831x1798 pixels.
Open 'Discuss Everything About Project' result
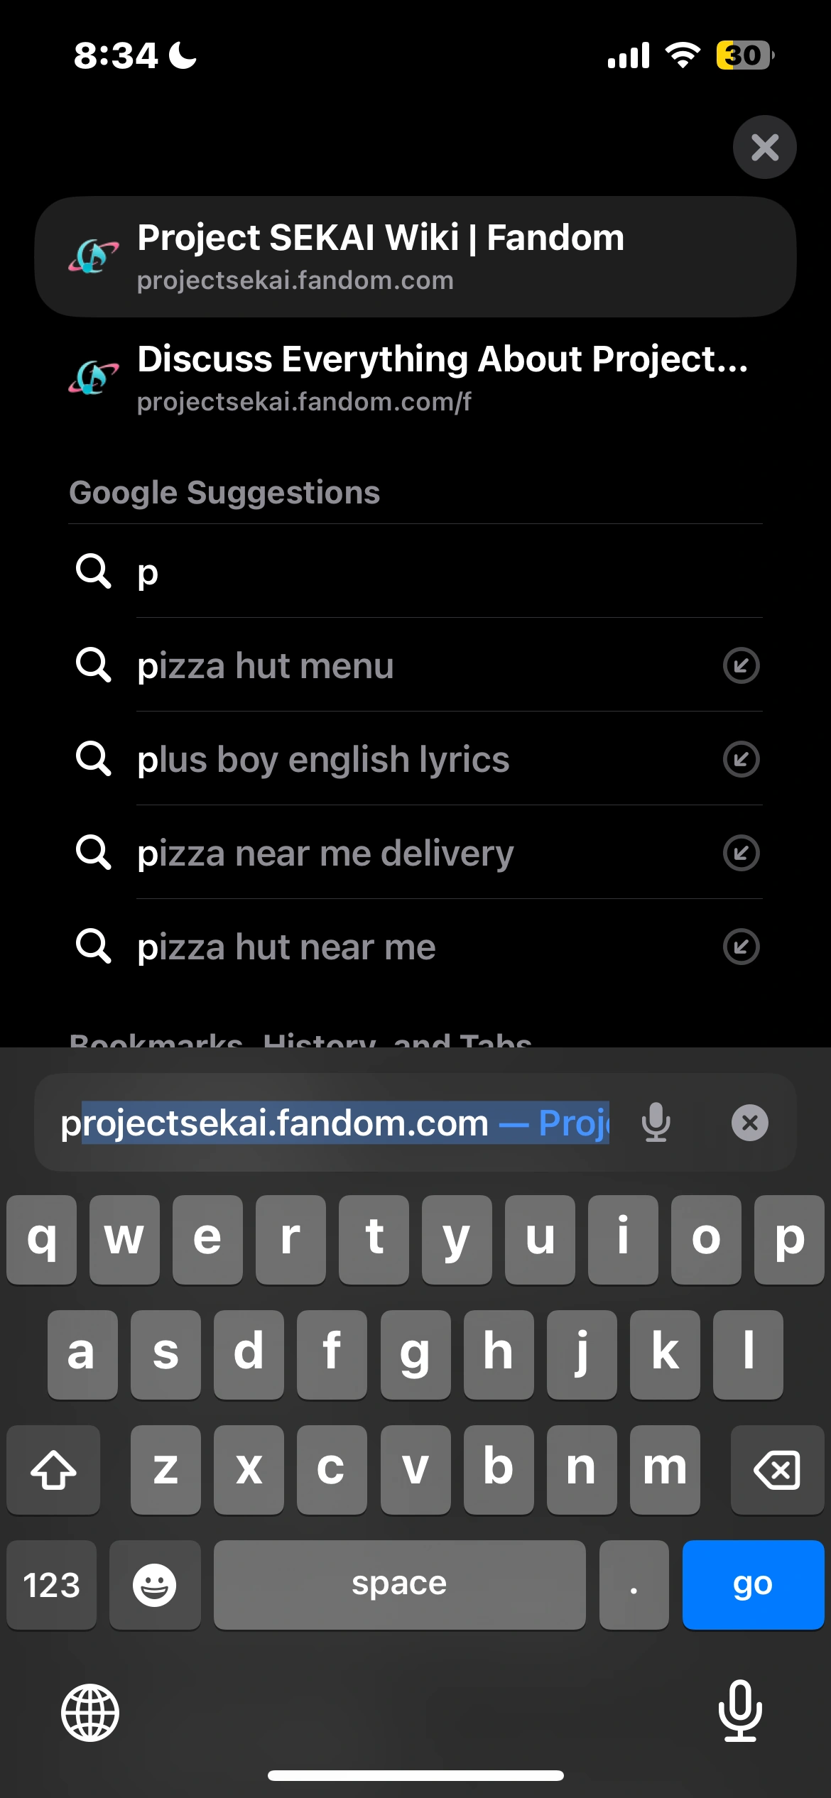tap(415, 378)
